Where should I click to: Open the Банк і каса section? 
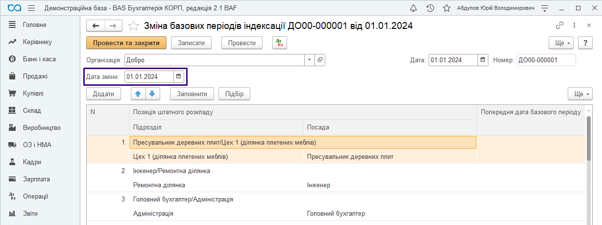tap(39, 59)
